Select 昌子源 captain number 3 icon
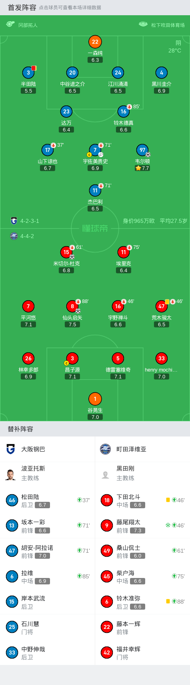The image size is (190, 685). (x=72, y=358)
